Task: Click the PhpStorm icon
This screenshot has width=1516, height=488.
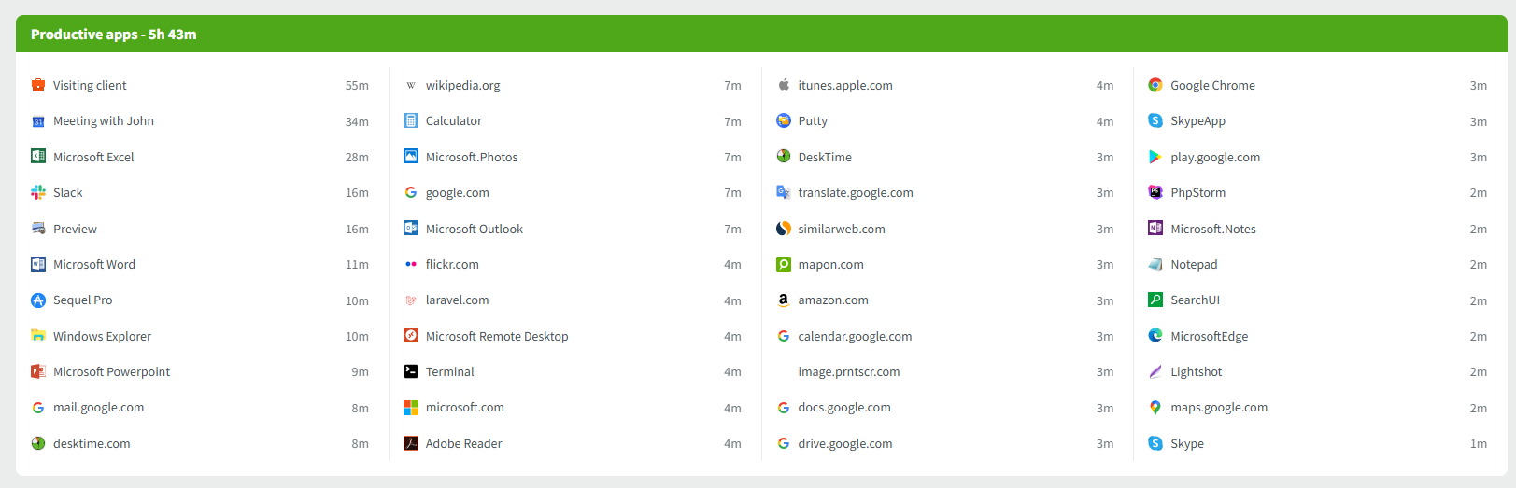Action: pos(1155,192)
